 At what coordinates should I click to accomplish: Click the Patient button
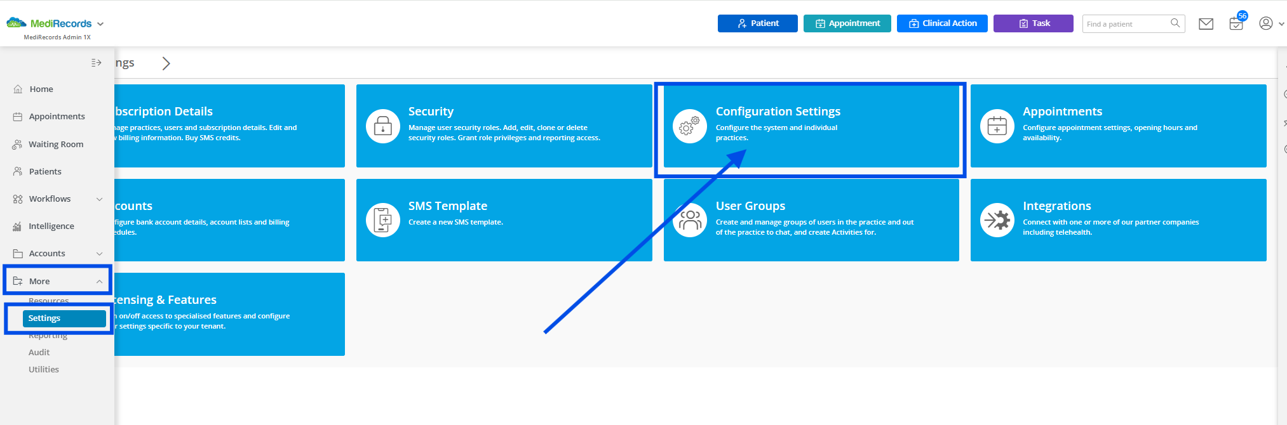point(757,23)
